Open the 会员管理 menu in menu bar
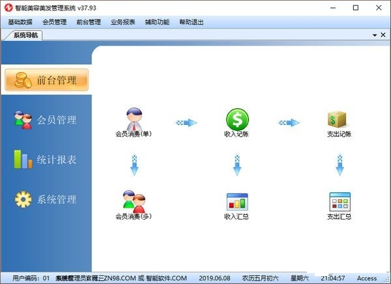The width and height of the screenshot is (391, 284). click(x=55, y=22)
